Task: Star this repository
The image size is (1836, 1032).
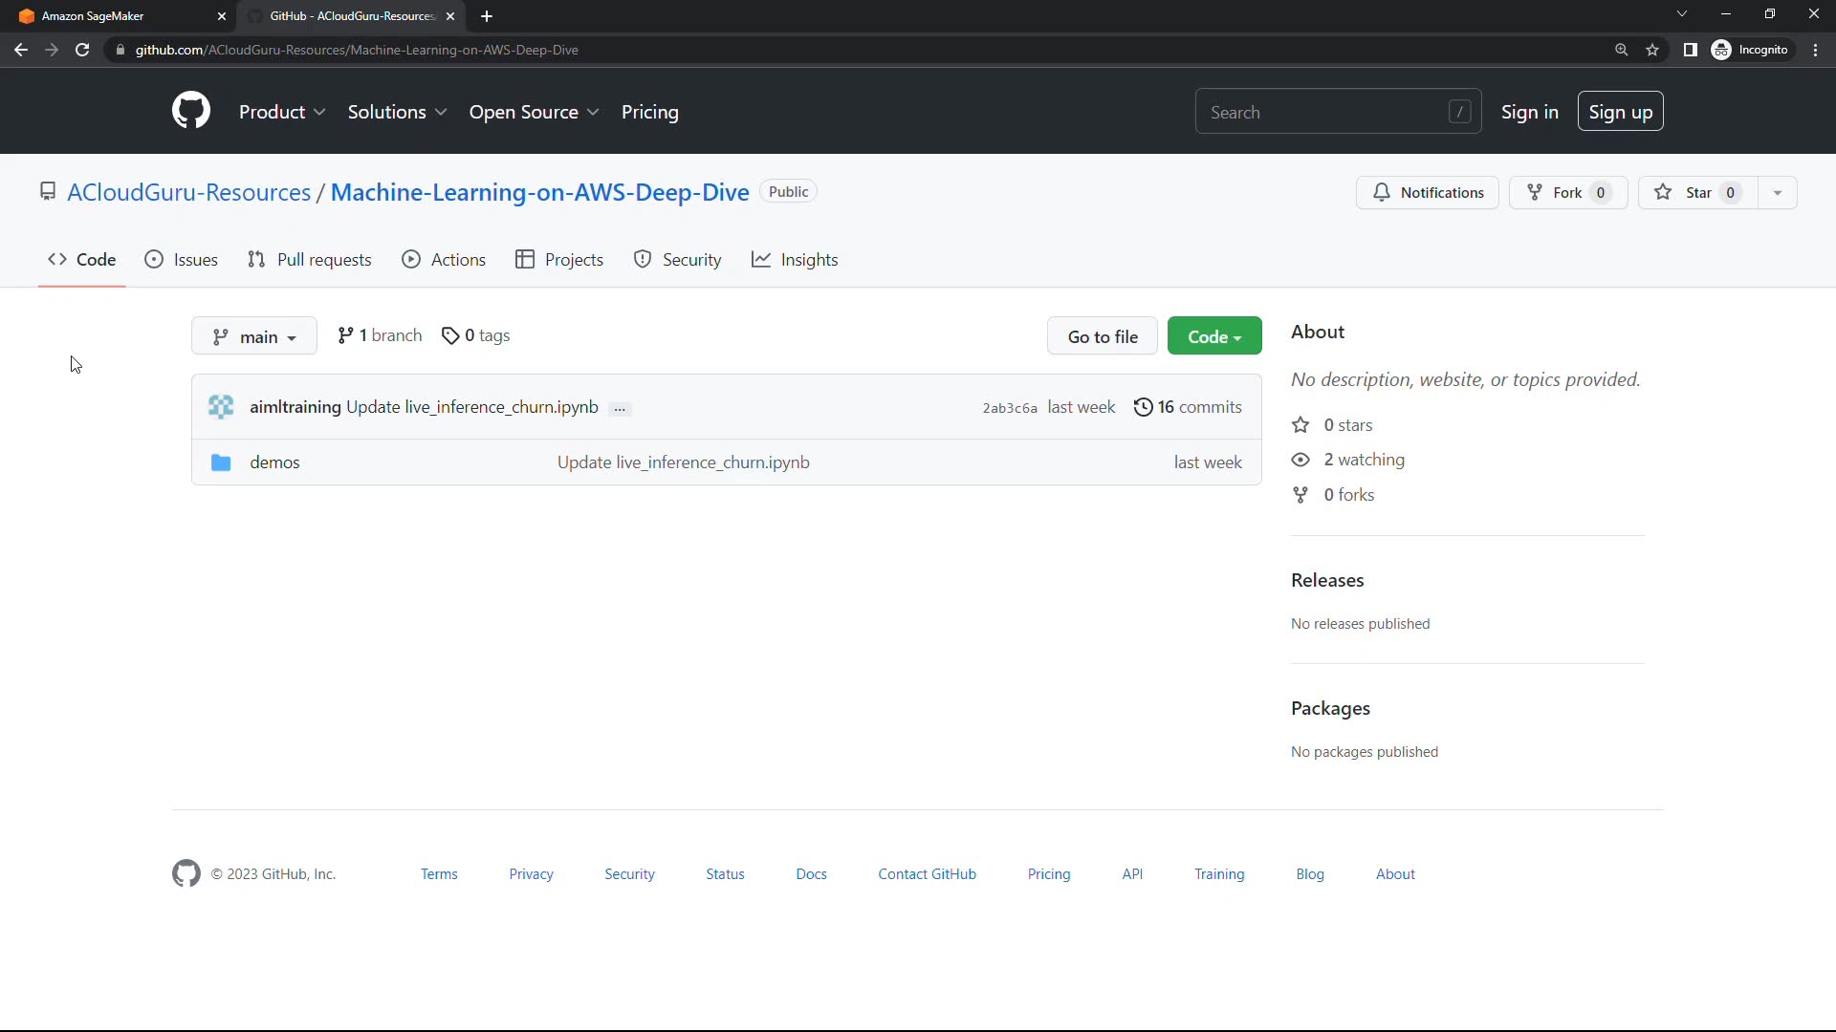Action: point(1697,192)
